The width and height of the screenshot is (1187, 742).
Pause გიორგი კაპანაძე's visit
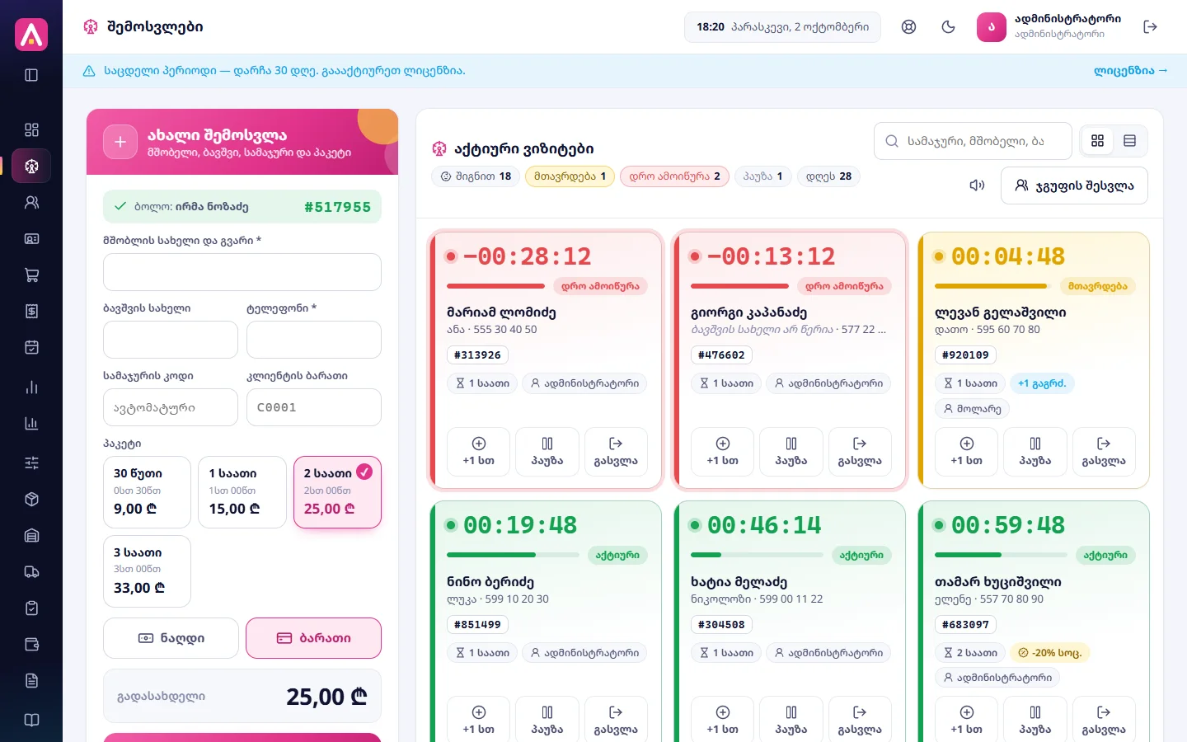click(791, 452)
